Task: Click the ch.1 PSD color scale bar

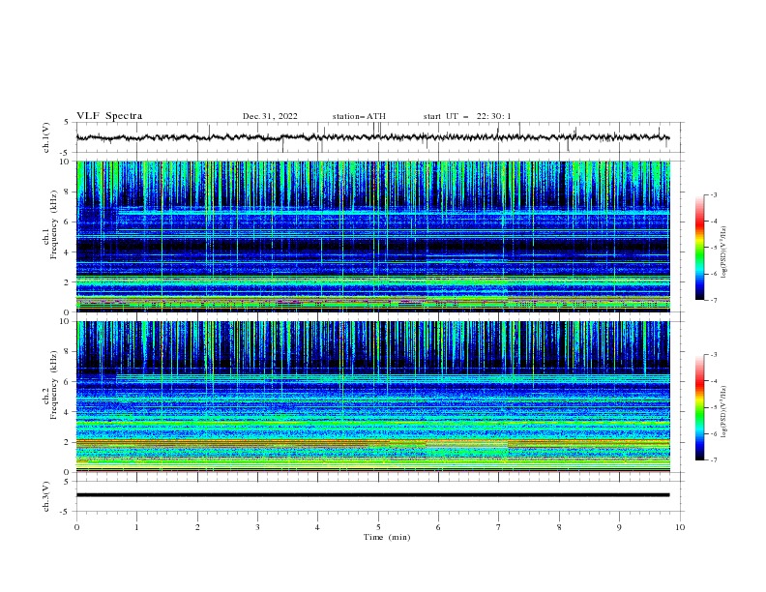Action: pos(699,247)
